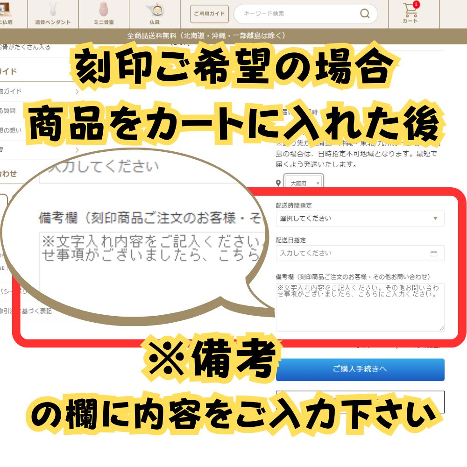Click the resize grip of the remarks textarea
Viewport: 467px width, 467px height.
[441, 329]
